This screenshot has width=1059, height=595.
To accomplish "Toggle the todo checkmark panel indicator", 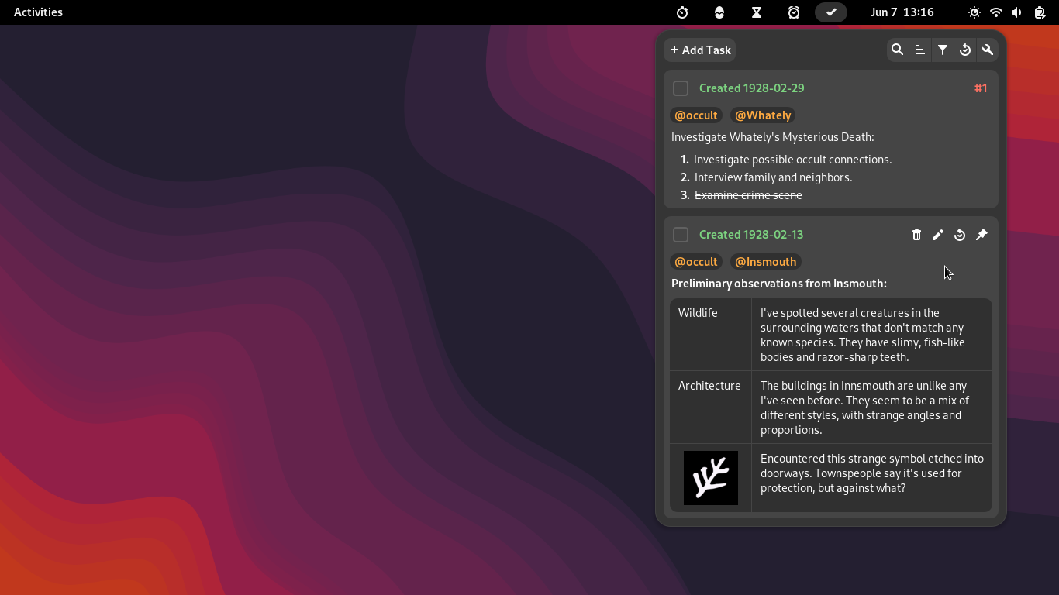I will (x=831, y=12).
